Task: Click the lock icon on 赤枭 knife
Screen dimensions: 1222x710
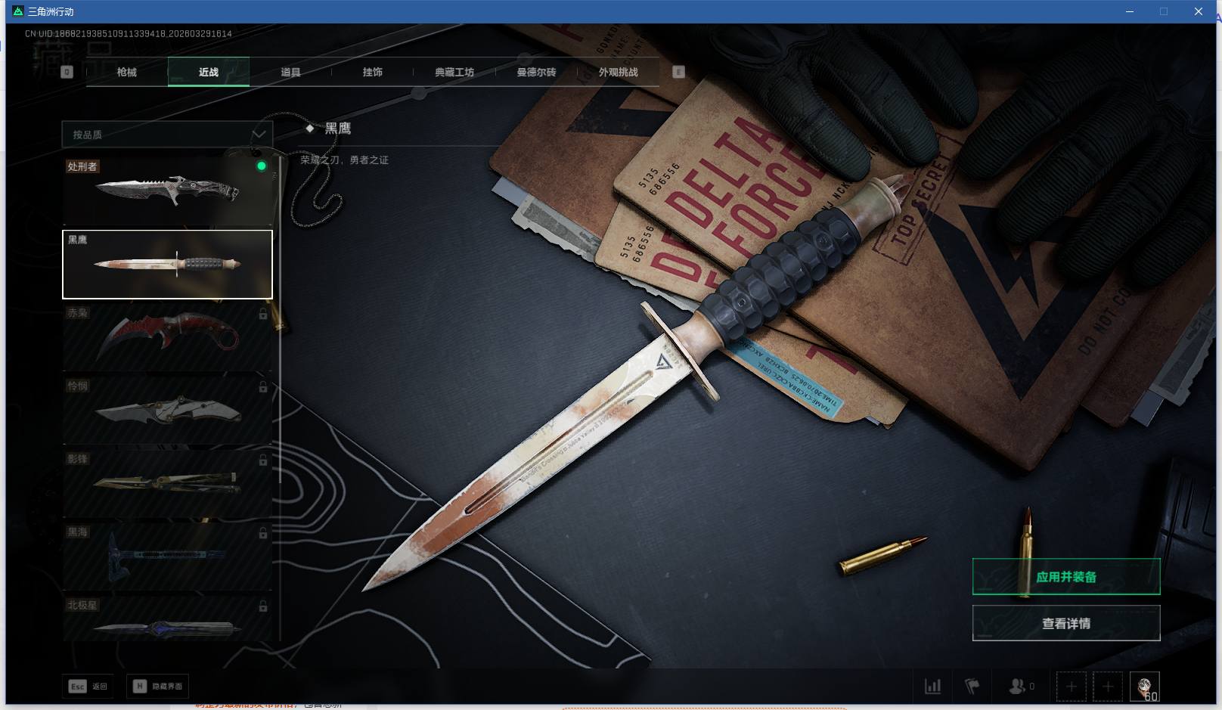Action: click(263, 313)
